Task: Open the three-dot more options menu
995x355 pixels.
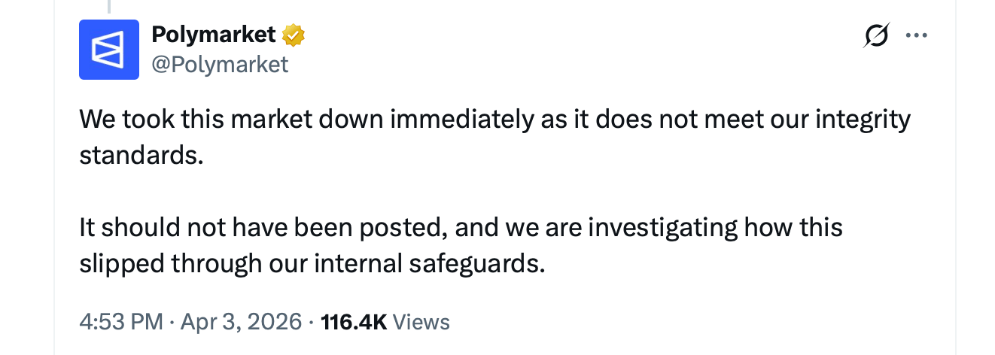Action: pyautogui.click(x=916, y=35)
